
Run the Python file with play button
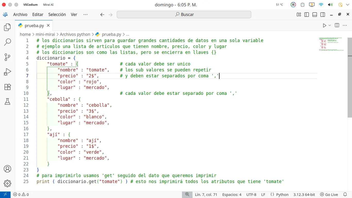pyautogui.click(x=324, y=25)
